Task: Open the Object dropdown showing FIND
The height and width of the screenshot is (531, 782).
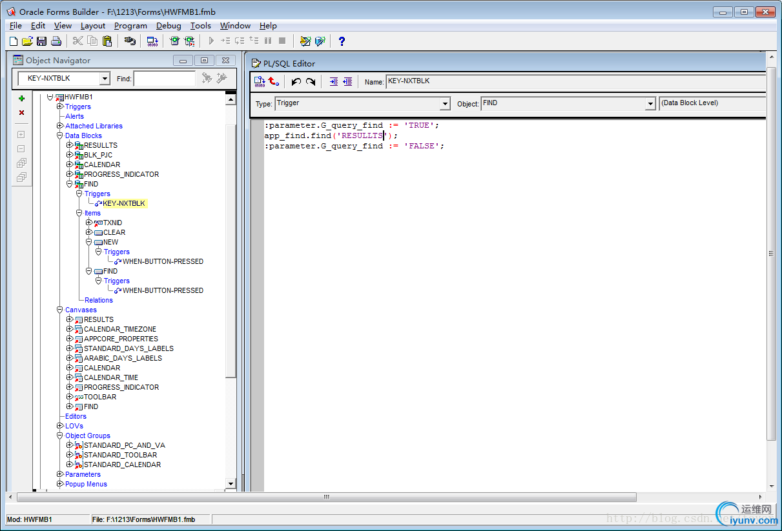Action: tap(650, 104)
